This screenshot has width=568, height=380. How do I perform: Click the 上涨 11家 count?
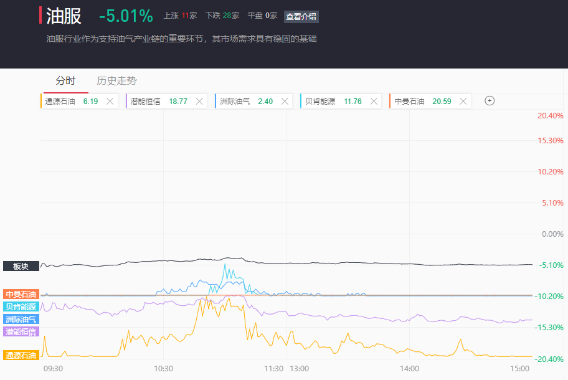[x=181, y=16]
